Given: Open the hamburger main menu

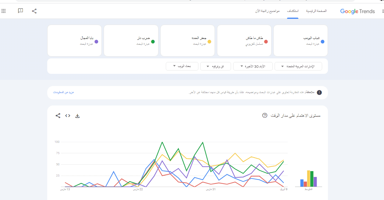Looking at the screenshot, I should pos(383,11).
